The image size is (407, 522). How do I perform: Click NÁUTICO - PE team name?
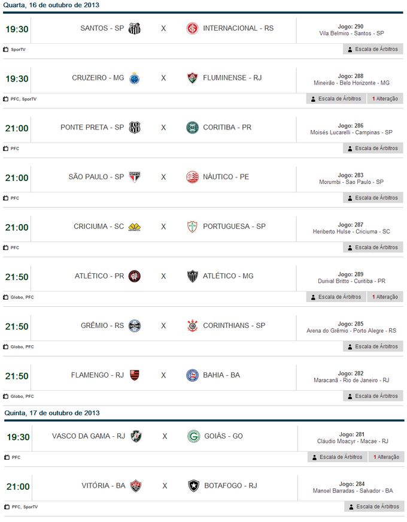[226, 177]
